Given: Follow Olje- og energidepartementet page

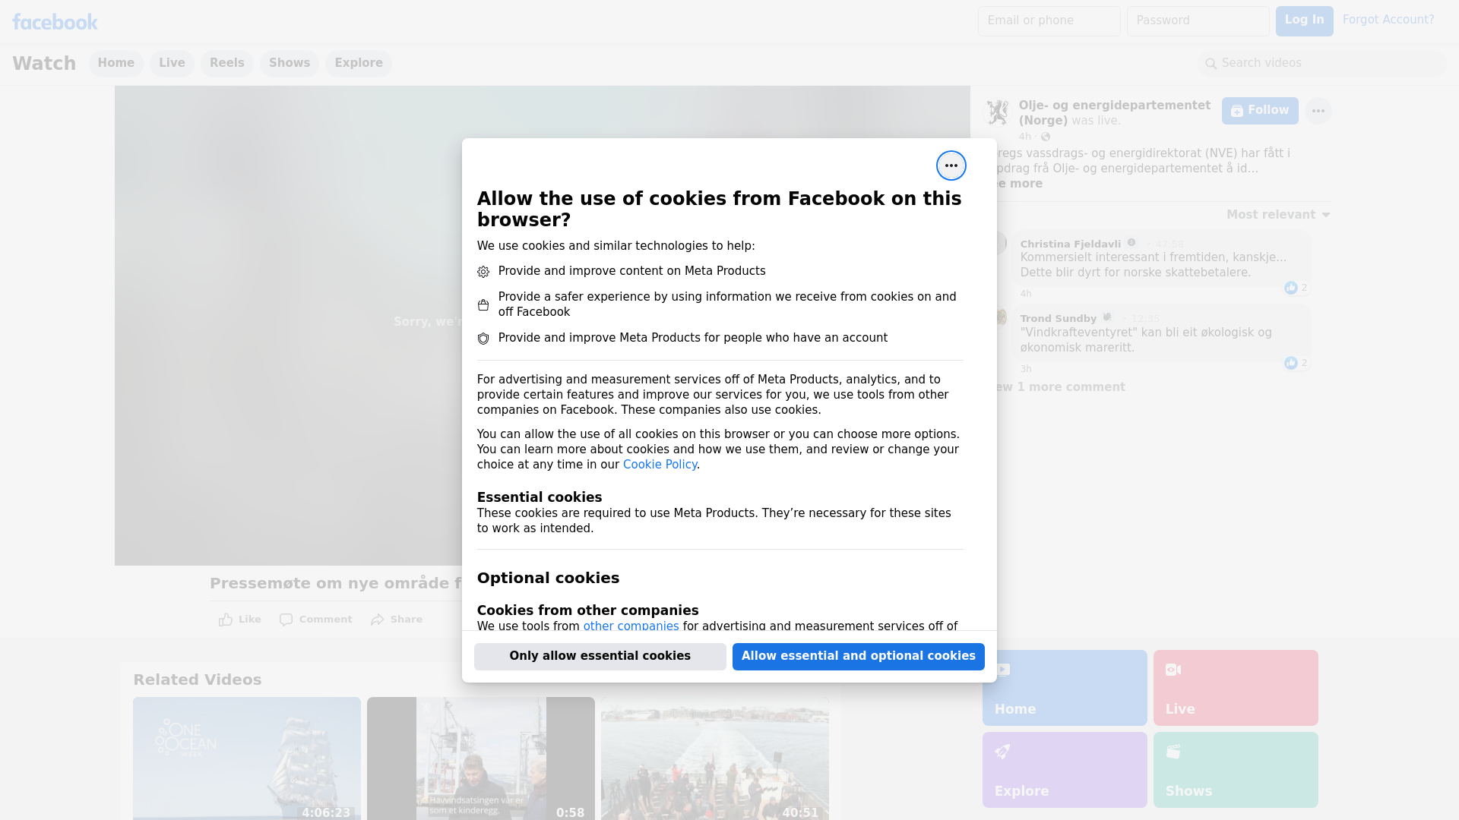Looking at the screenshot, I should pos(1260,111).
